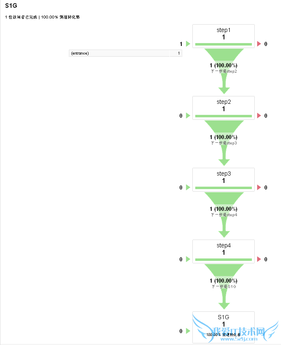The width and height of the screenshot is (281, 345).
Task: Click step3 green progress bar
Action: click(224, 188)
